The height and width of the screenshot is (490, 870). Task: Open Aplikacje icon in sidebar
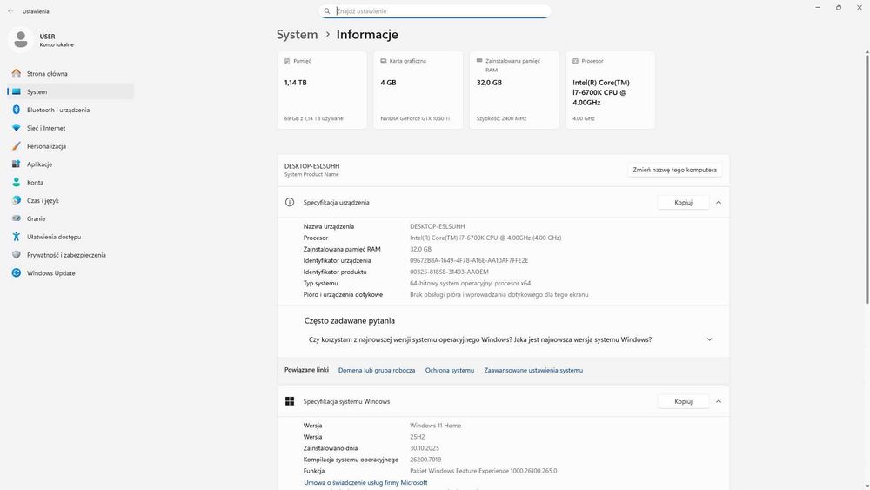click(x=16, y=164)
